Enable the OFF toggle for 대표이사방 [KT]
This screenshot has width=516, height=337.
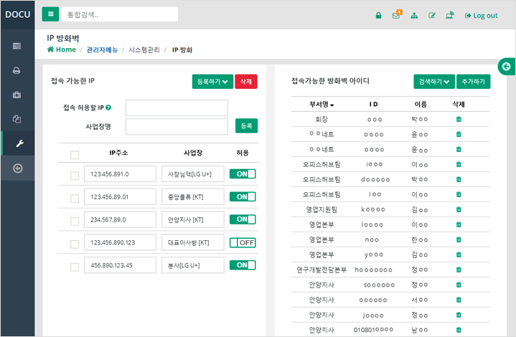click(x=243, y=242)
